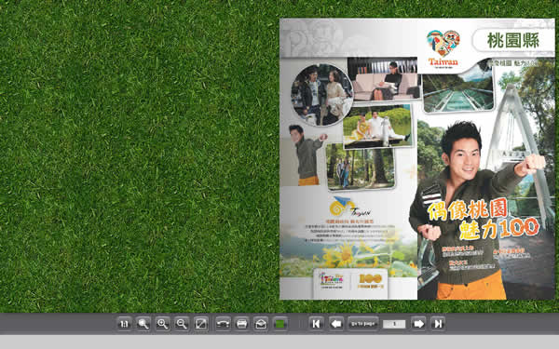Click the go to page button
The image size is (559, 349).
[363, 324]
